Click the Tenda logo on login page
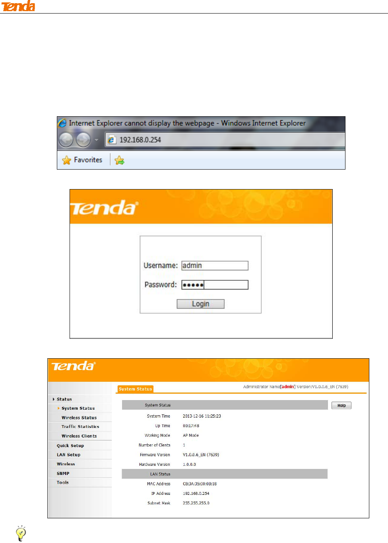This screenshot has height=543, width=388. click(104, 208)
